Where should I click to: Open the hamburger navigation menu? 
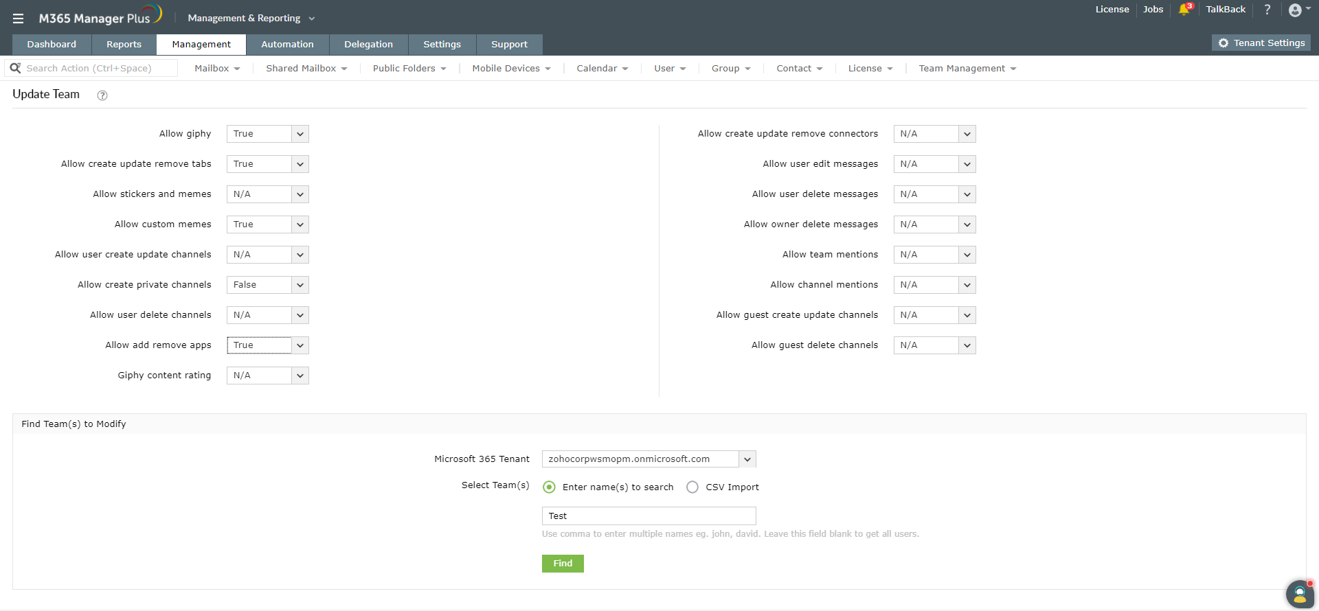pos(18,19)
